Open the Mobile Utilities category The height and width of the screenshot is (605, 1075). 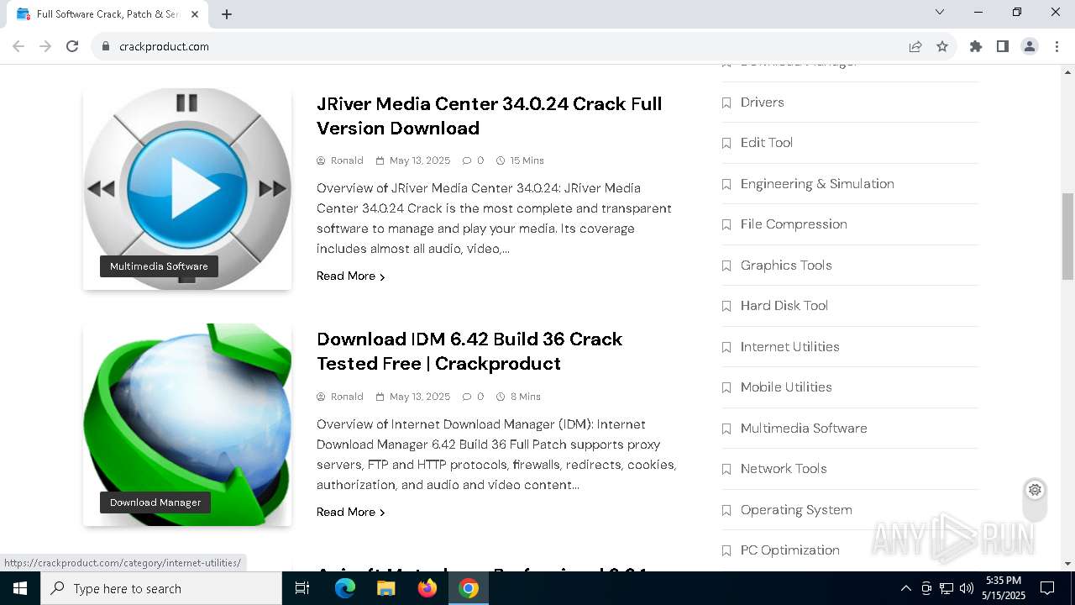(786, 387)
